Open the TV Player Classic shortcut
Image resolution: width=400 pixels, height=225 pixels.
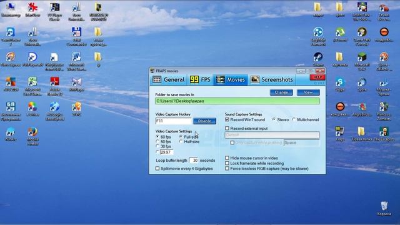click(54, 11)
